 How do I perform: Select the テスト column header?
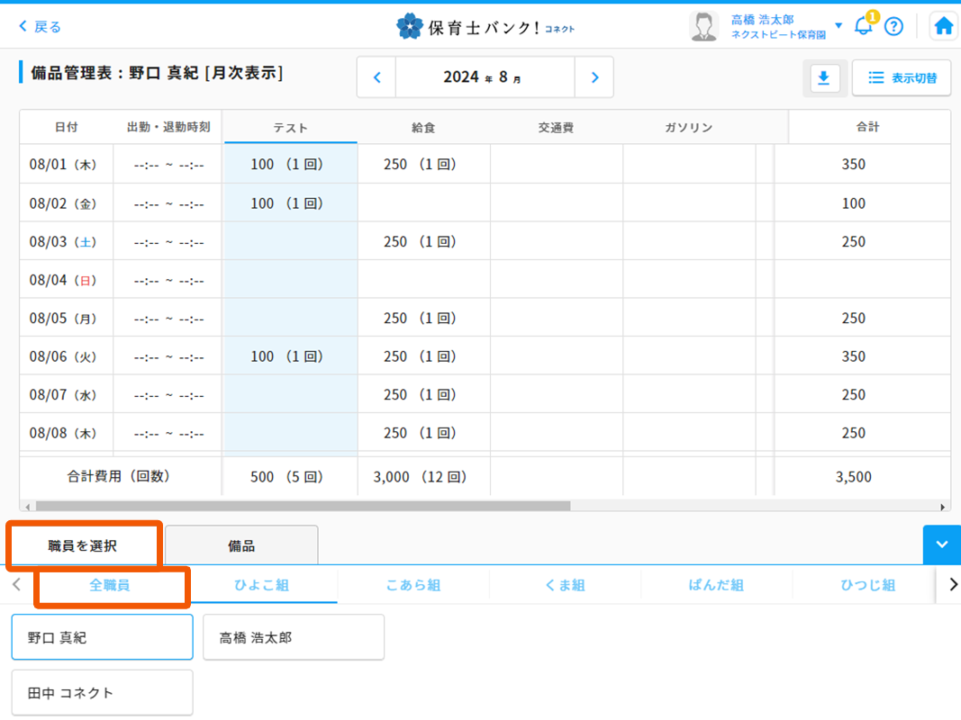click(290, 128)
